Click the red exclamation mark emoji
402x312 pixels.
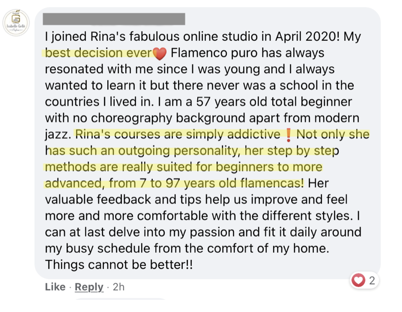pyautogui.click(x=289, y=135)
